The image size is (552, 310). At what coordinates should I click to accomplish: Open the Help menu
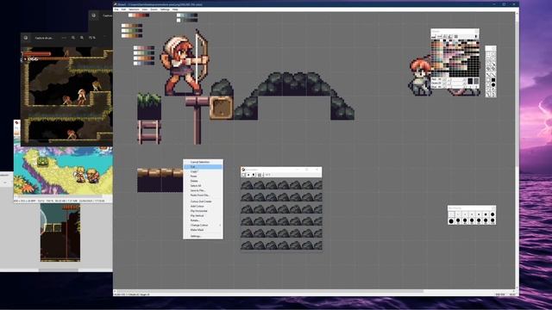point(175,9)
